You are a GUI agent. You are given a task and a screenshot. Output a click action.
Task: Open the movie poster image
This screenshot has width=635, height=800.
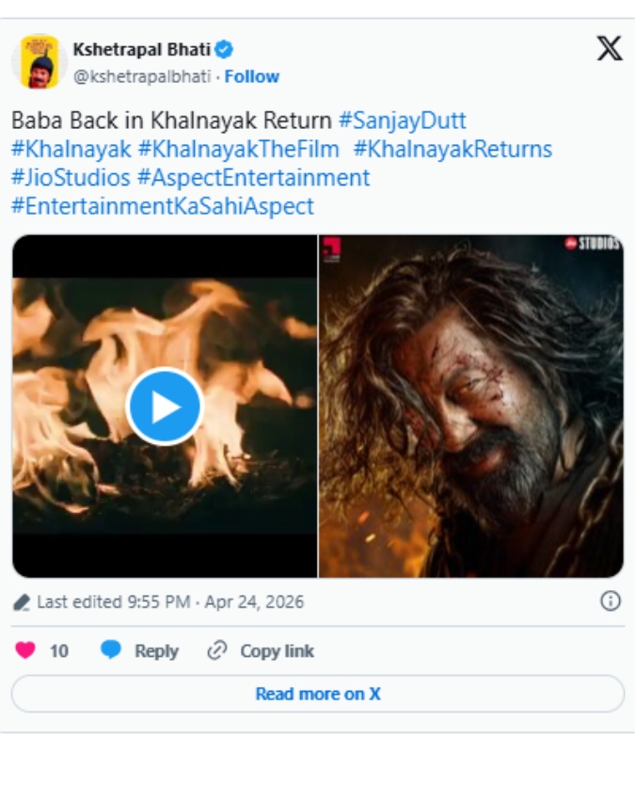[x=470, y=407]
